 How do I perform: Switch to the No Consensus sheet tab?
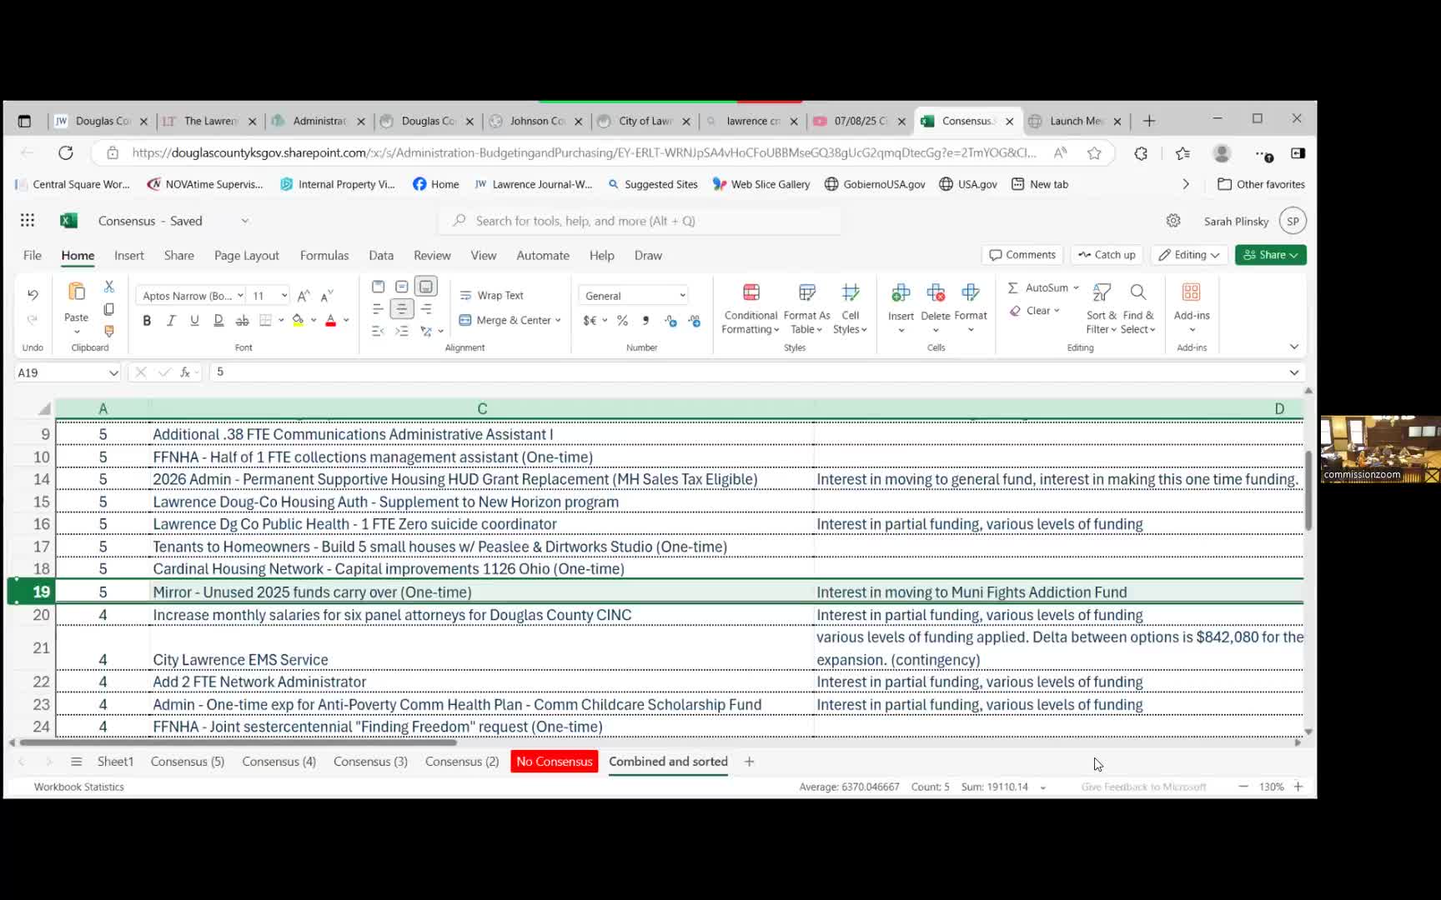click(554, 762)
